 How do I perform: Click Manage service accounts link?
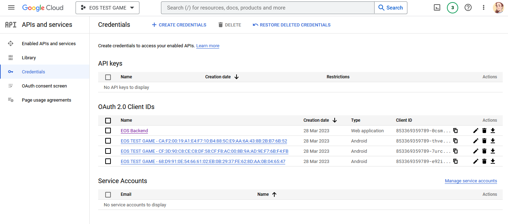(471, 181)
